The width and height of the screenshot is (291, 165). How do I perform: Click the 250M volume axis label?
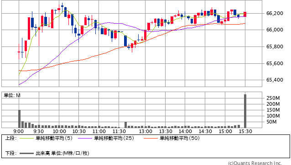click(273, 98)
